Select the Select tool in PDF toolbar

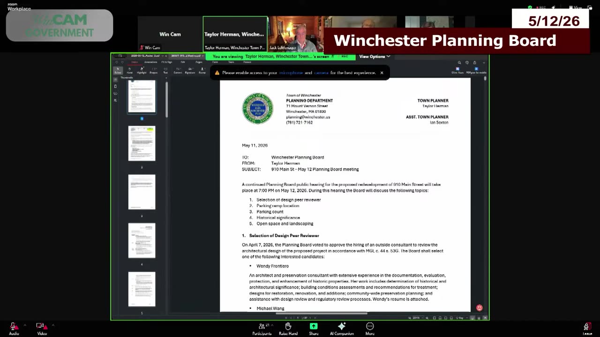coord(118,70)
